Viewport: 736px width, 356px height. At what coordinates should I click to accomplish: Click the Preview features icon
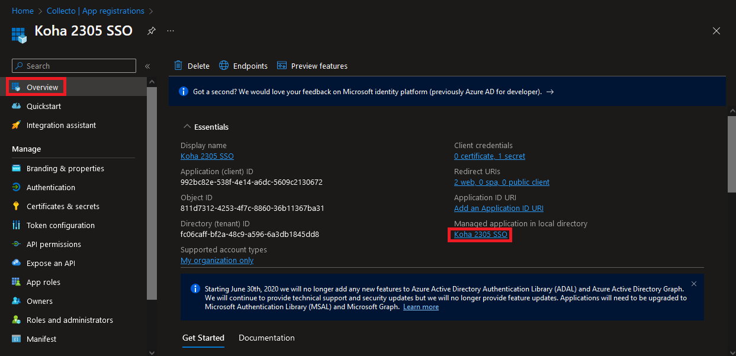click(282, 65)
